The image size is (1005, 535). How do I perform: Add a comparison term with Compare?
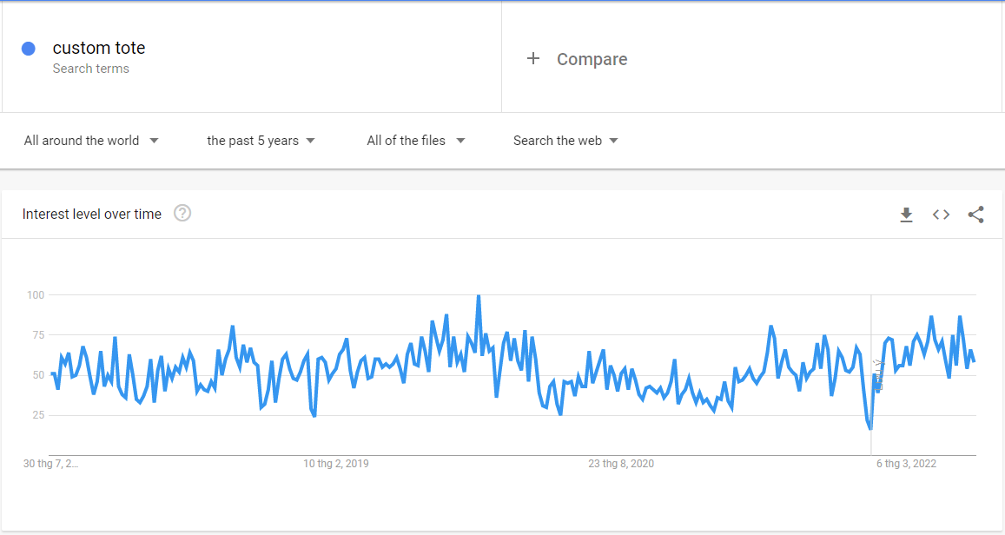click(x=577, y=59)
